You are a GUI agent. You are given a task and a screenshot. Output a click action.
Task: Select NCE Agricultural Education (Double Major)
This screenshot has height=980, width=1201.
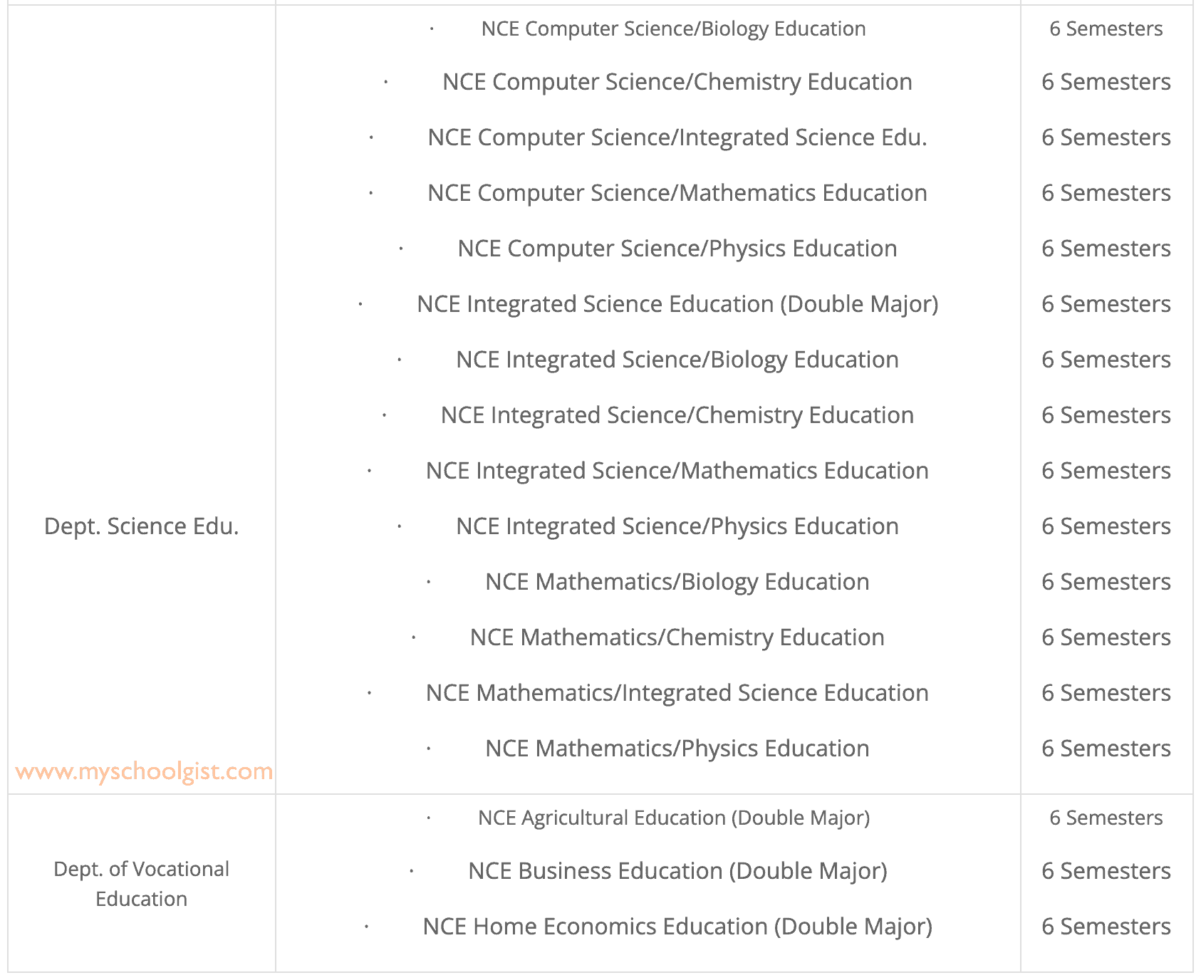coord(673,818)
